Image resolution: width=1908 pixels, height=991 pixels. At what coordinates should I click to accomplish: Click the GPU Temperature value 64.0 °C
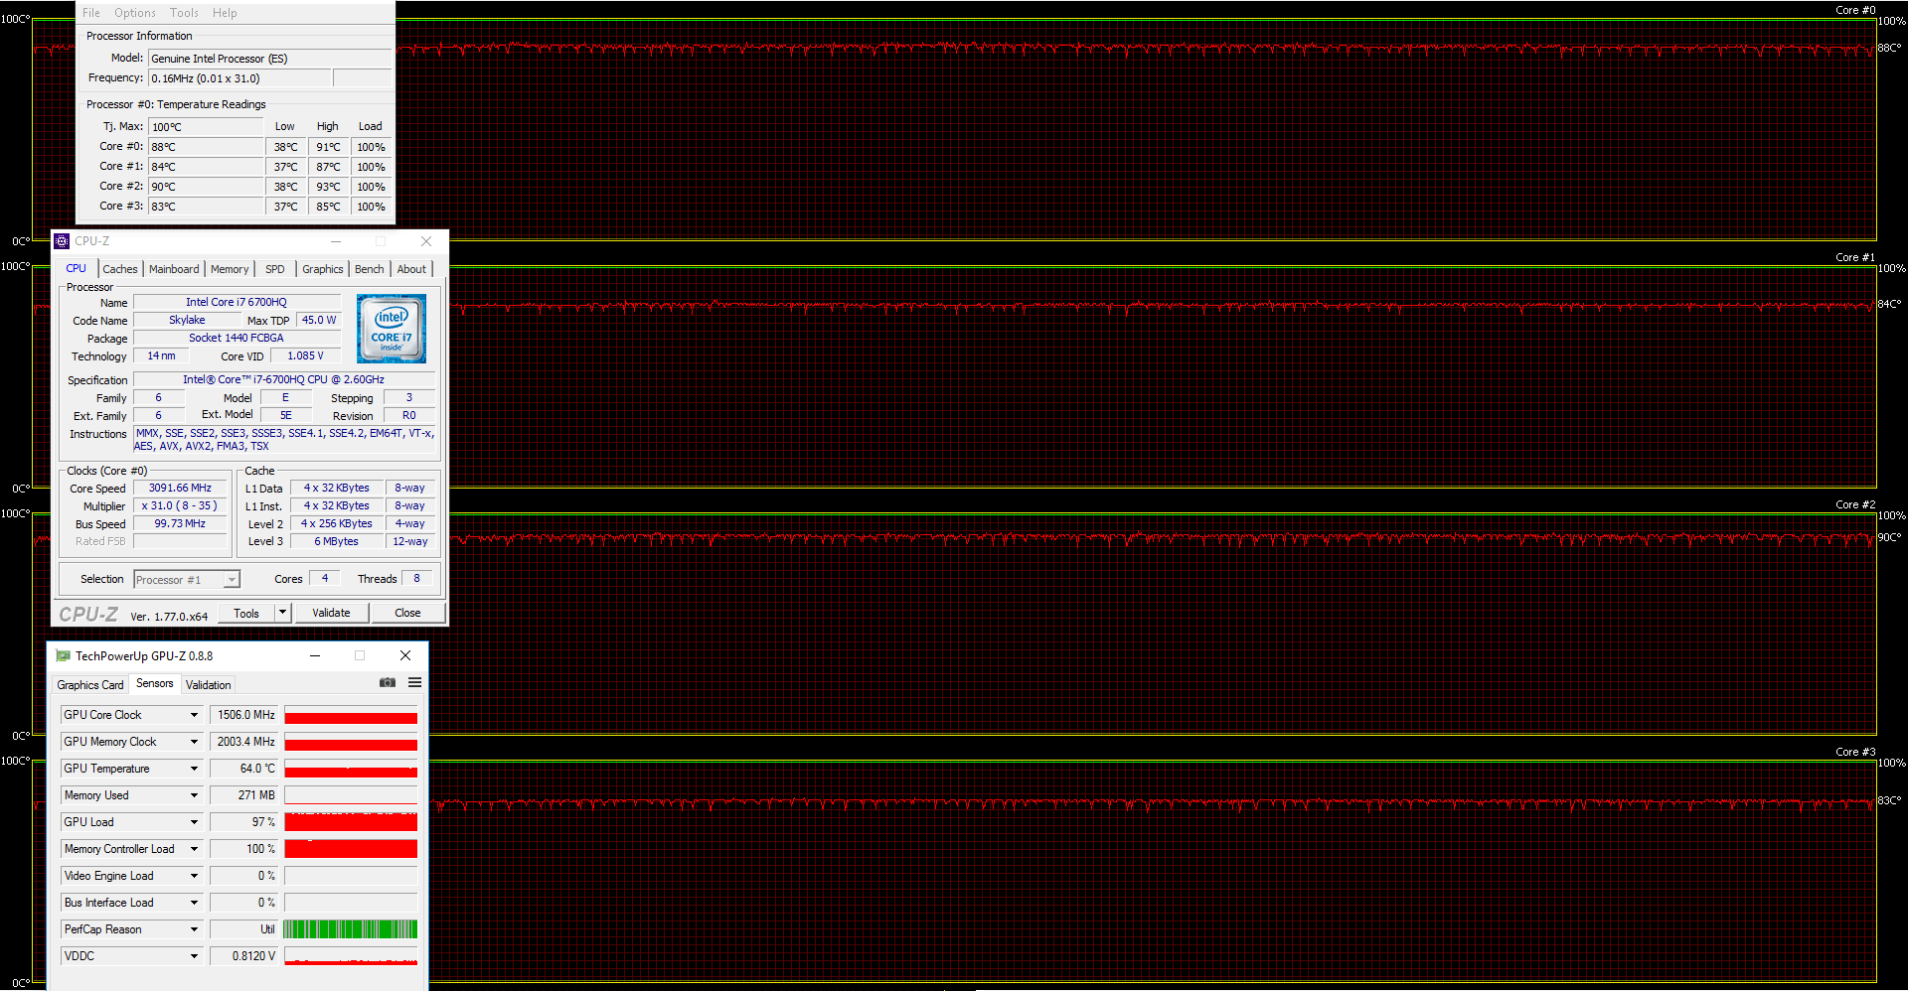[244, 769]
